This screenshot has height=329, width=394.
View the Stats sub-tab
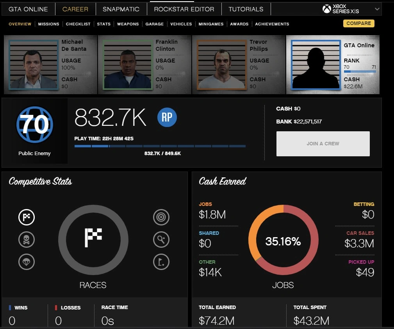click(103, 24)
